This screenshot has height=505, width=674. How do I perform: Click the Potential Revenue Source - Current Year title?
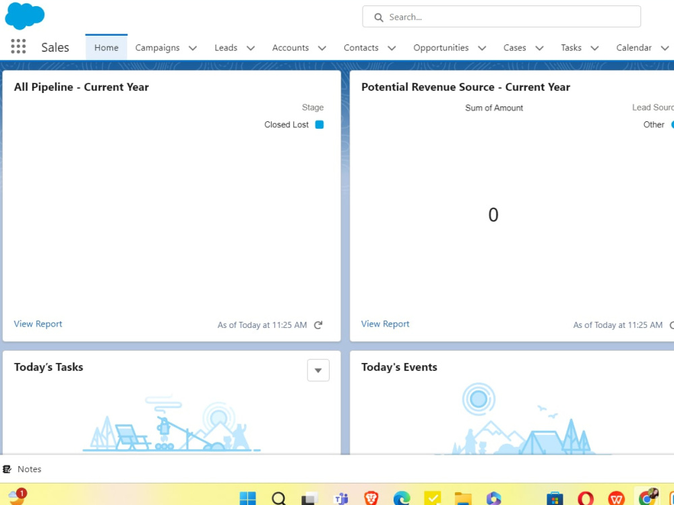pos(466,87)
